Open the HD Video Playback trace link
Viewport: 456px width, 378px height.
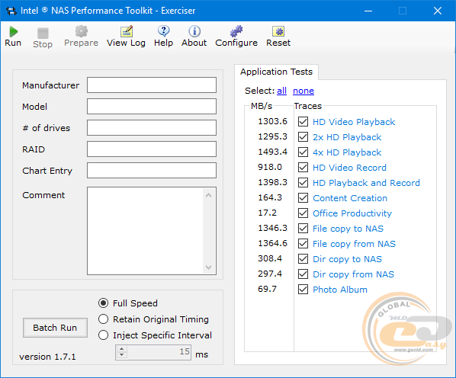point(354,122)
